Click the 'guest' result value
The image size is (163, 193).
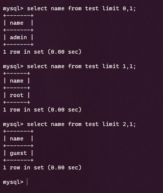(18, 153)
